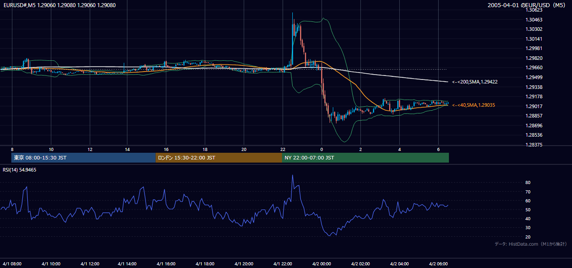Click price axis value 1.29178
572x268 pixels.
[x=534, y=96]
